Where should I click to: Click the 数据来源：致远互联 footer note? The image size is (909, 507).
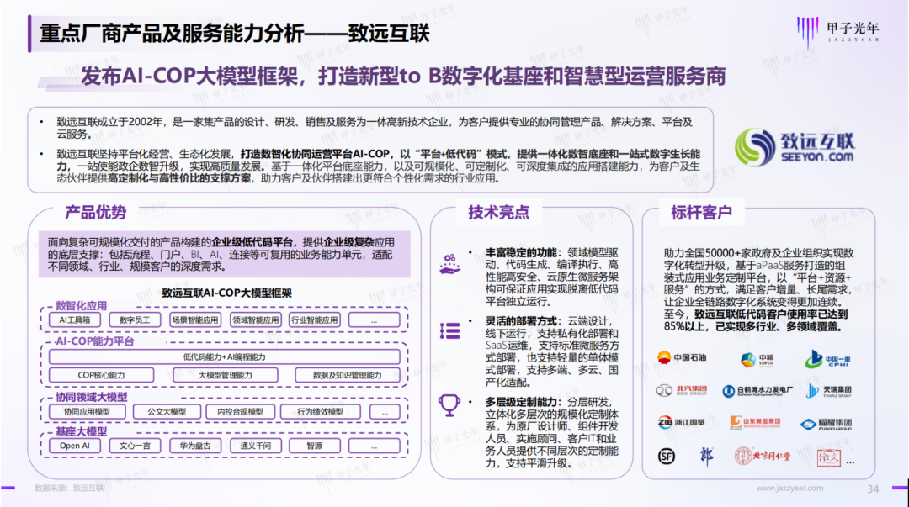pos(69,488)
